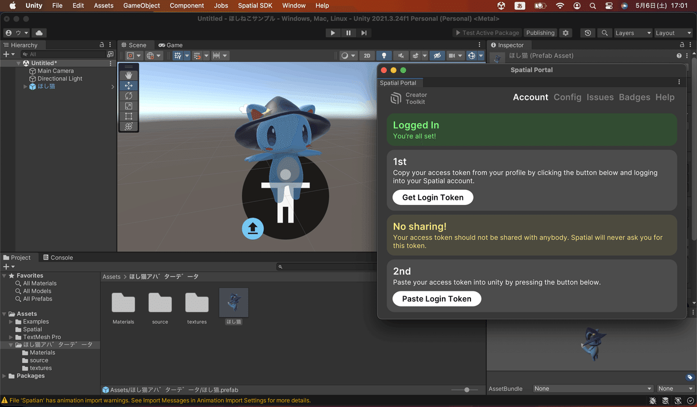Open the Untitled scene options kebab

tap(110, 63)
